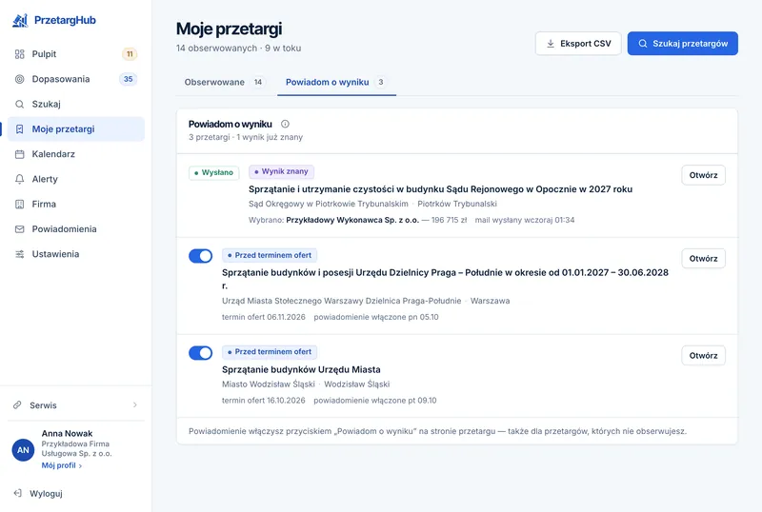Click the Szukaj przetargów button

(682, 44)
